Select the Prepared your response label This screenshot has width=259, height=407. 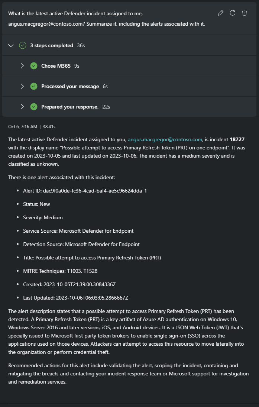tap(70, 107)
